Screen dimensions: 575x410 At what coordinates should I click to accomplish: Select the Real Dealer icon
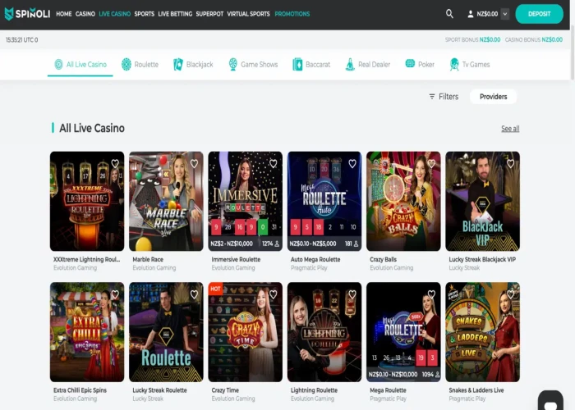(350, 64)
